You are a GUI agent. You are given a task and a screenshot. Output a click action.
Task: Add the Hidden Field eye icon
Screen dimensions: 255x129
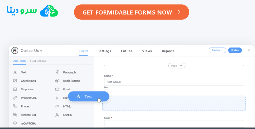(15, 115)
